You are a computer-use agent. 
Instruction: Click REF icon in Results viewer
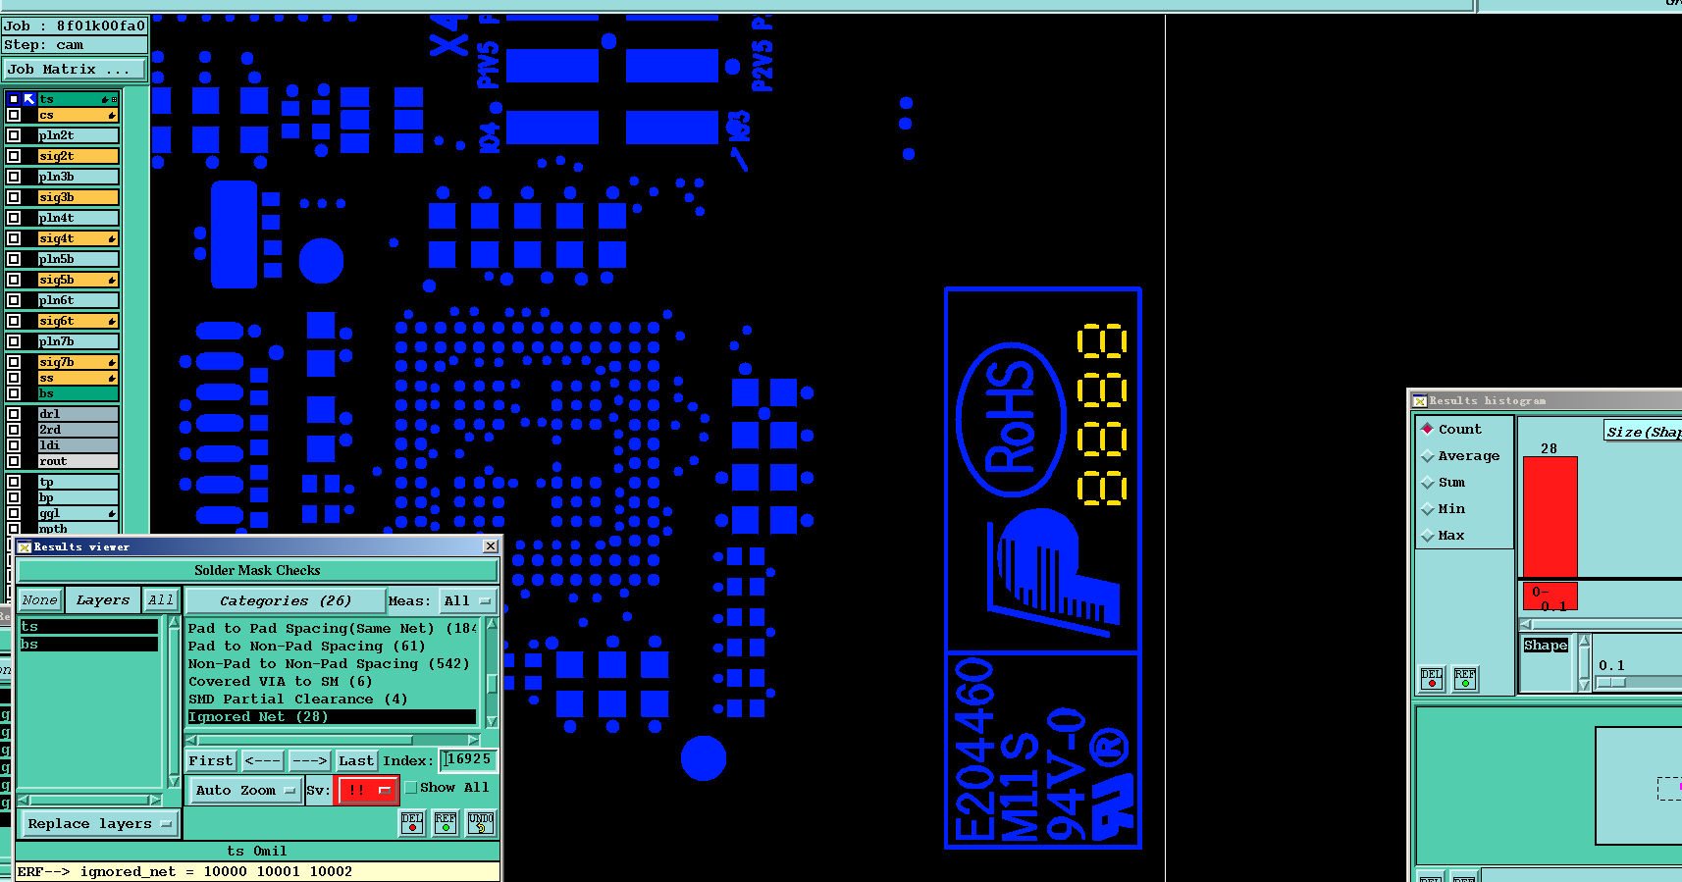click(446, 823)
